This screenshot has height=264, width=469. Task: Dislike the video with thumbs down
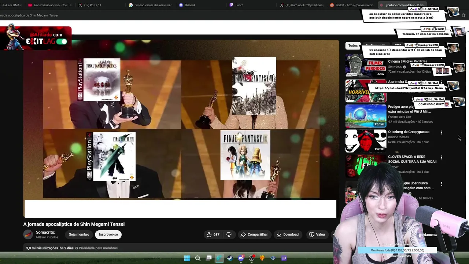(x=229, y=235)
